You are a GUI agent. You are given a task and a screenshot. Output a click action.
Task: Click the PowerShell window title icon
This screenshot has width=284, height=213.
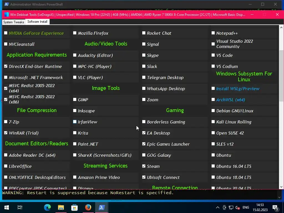pos(7,4)
